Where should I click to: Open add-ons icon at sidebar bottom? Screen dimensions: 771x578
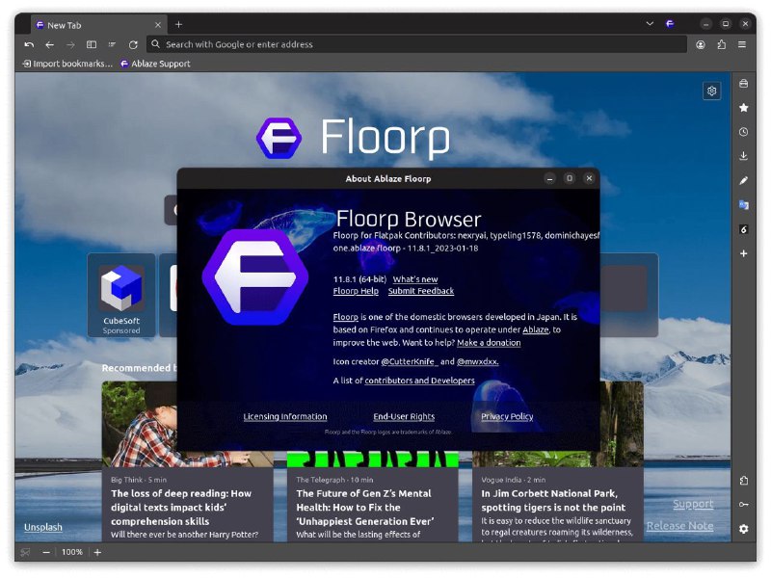click(x=743, y=481)
